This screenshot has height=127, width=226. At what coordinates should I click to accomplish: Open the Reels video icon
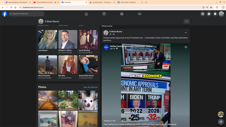104,14
